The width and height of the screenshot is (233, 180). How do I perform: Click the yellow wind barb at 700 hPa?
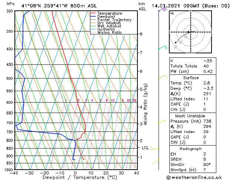click(x=162, y=121)
